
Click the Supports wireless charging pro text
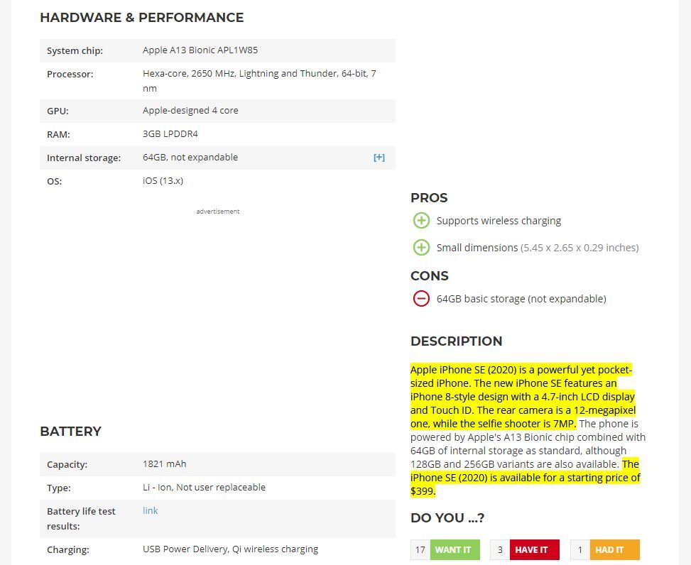coord(499,221)
